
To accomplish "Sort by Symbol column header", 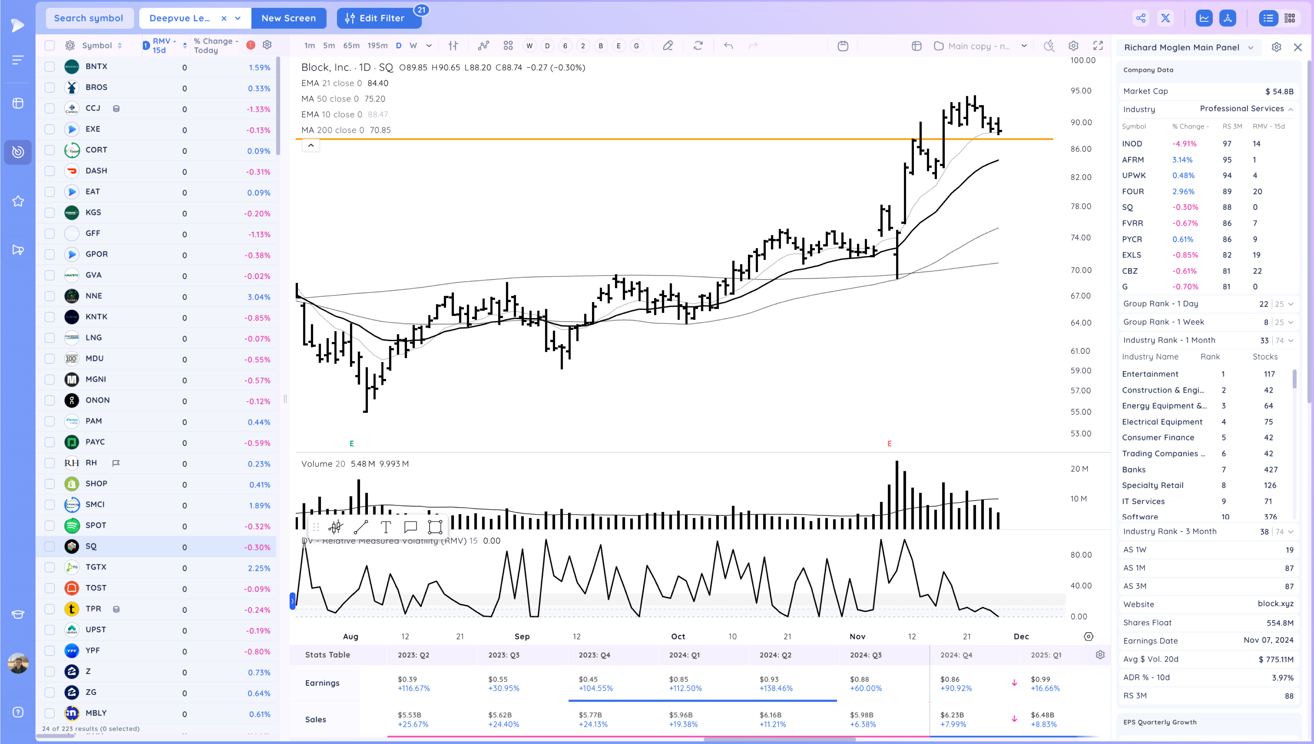I will (x=102, y=45).
